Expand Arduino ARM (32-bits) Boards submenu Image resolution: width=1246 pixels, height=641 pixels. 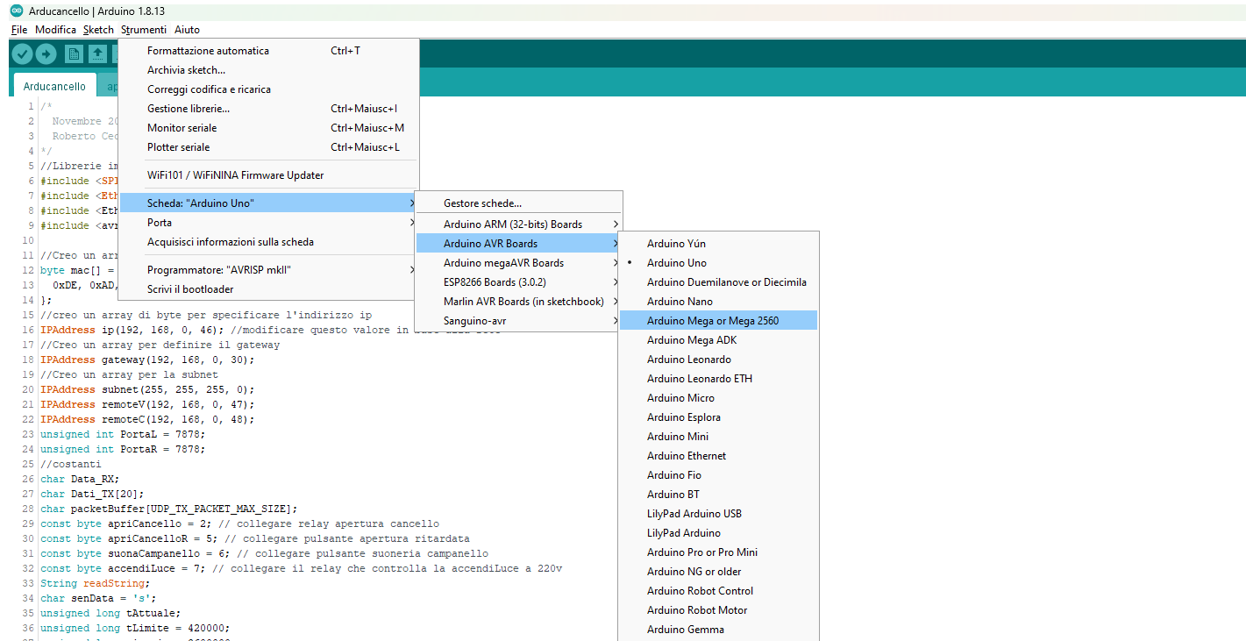(518, 224)
